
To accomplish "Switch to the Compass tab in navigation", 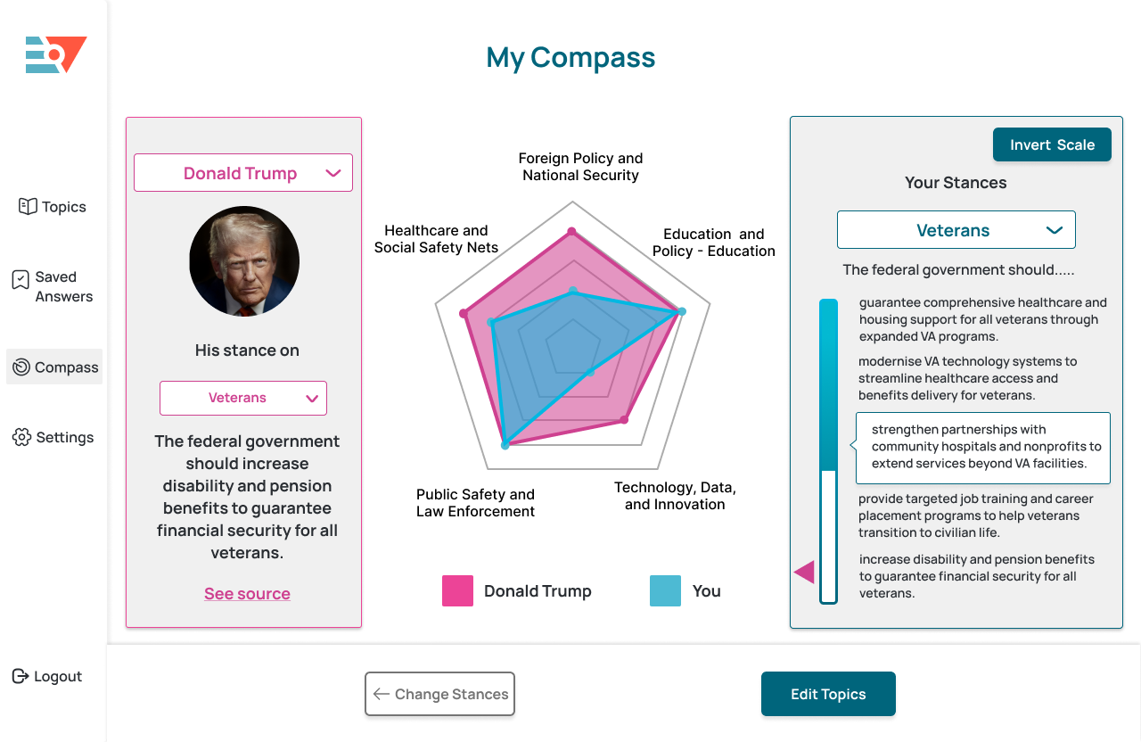I will (x=53, y=367).
